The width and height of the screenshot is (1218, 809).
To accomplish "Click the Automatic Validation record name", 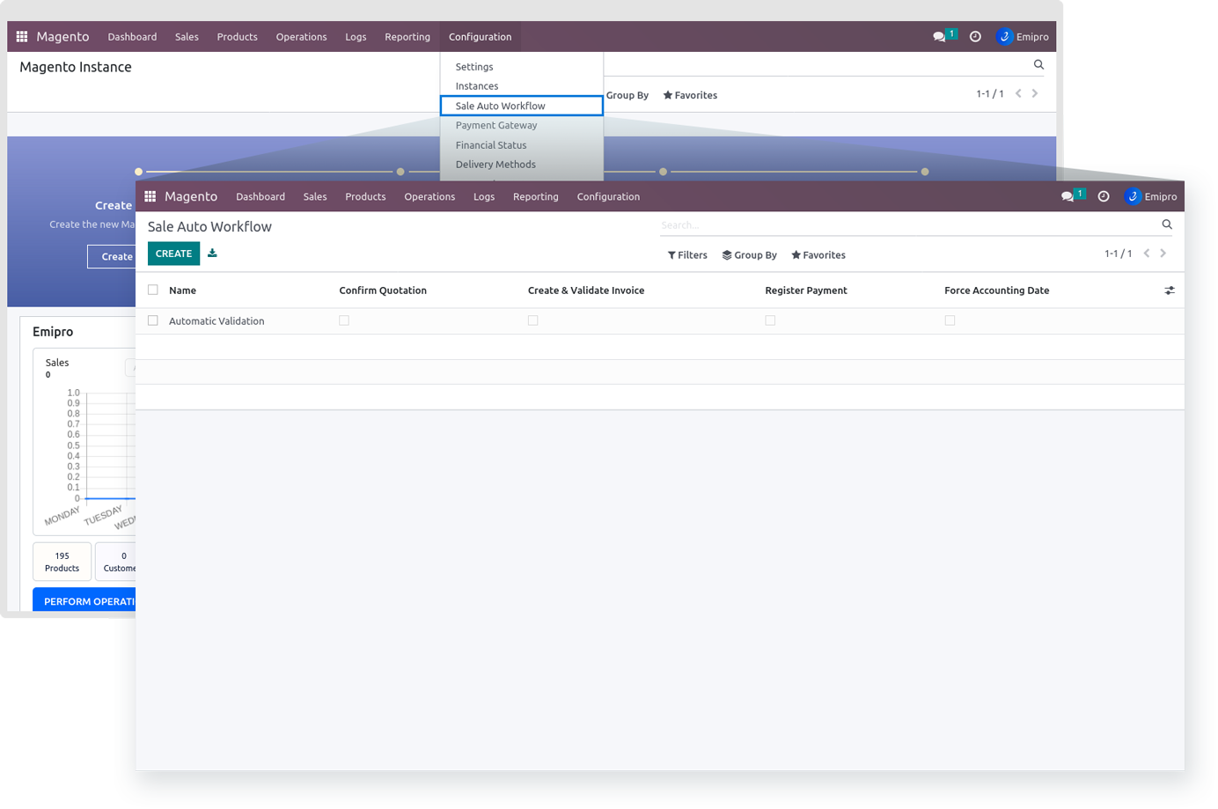I will (216, 321).
